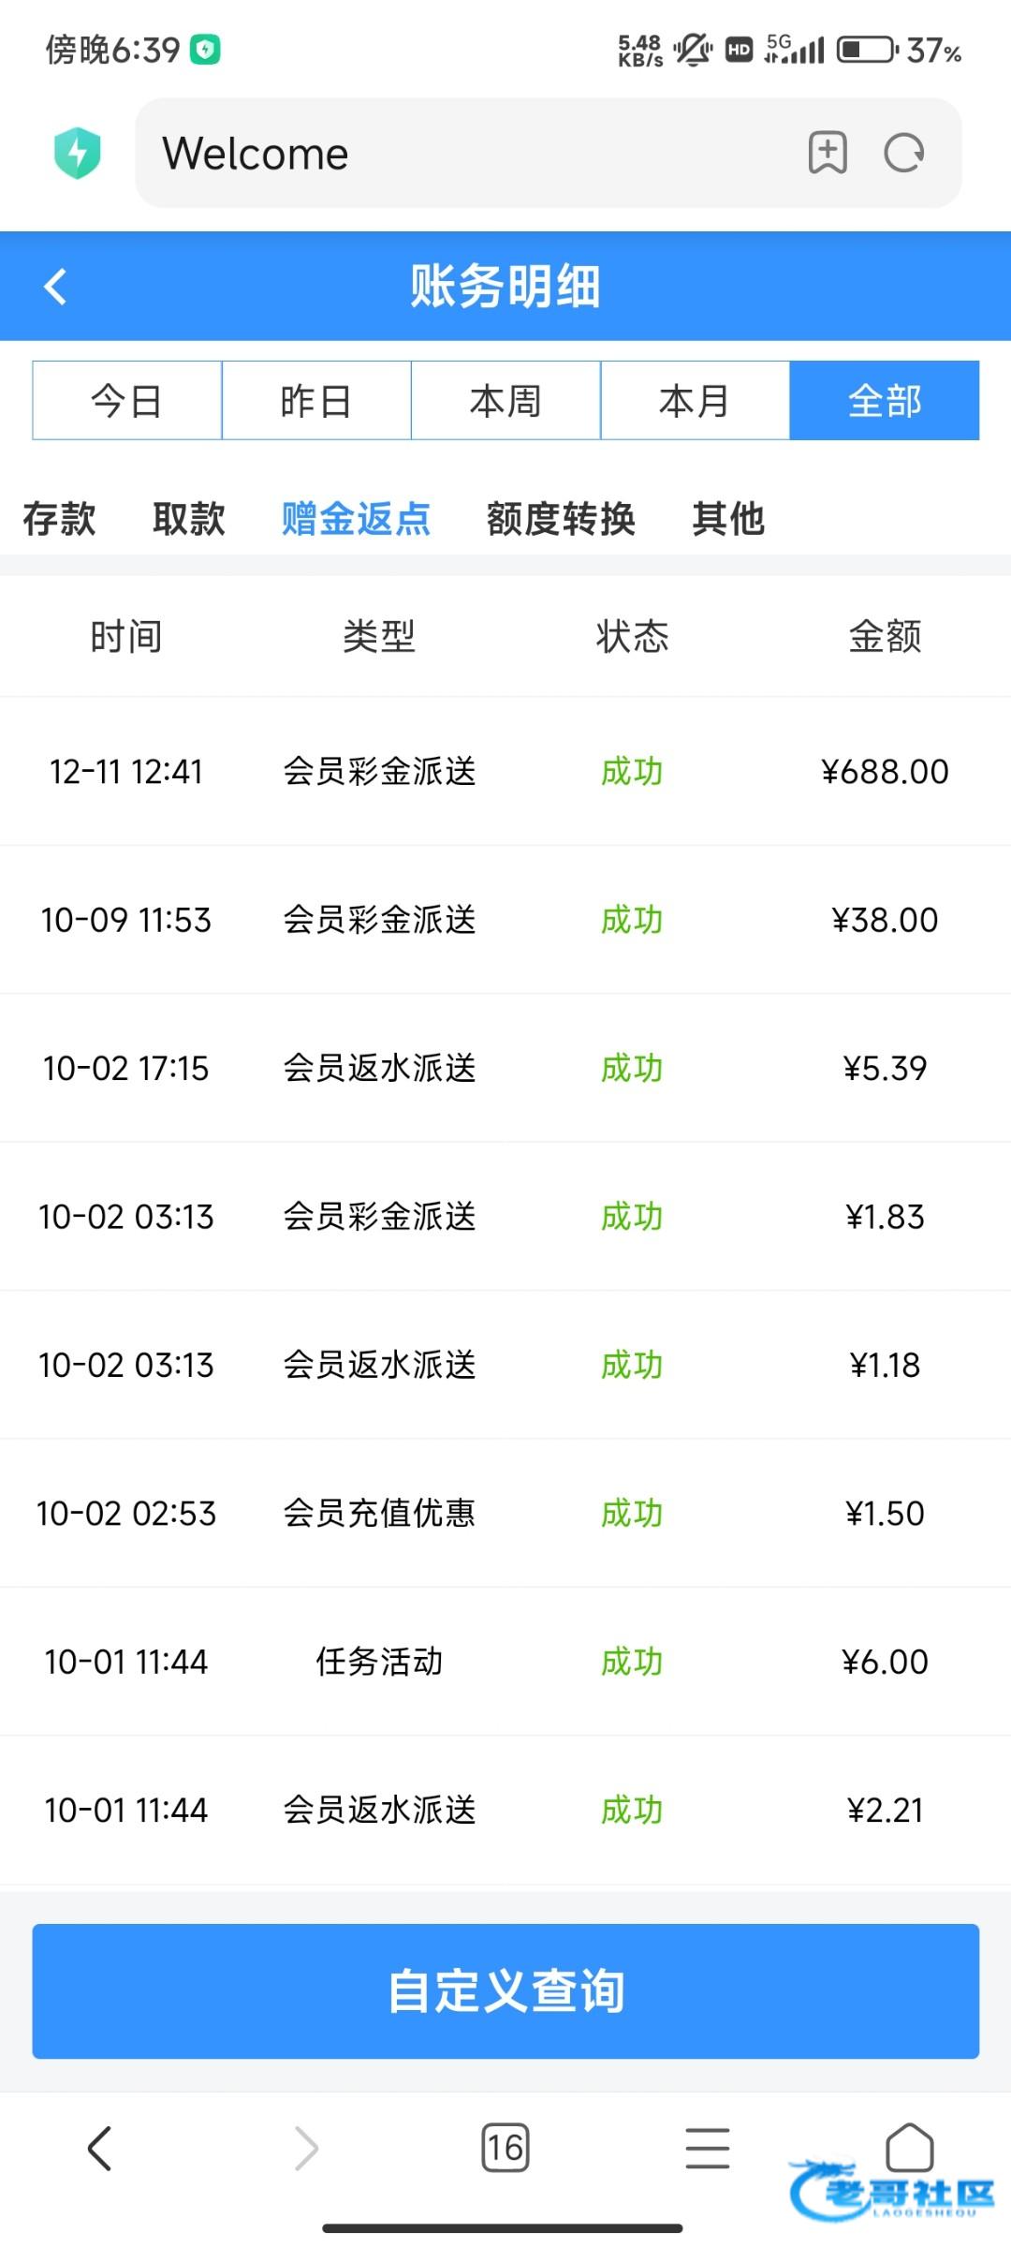The image size is (1011, 2248).
Task: Open the 取款 category tab
Action: (x=189, y=519)
